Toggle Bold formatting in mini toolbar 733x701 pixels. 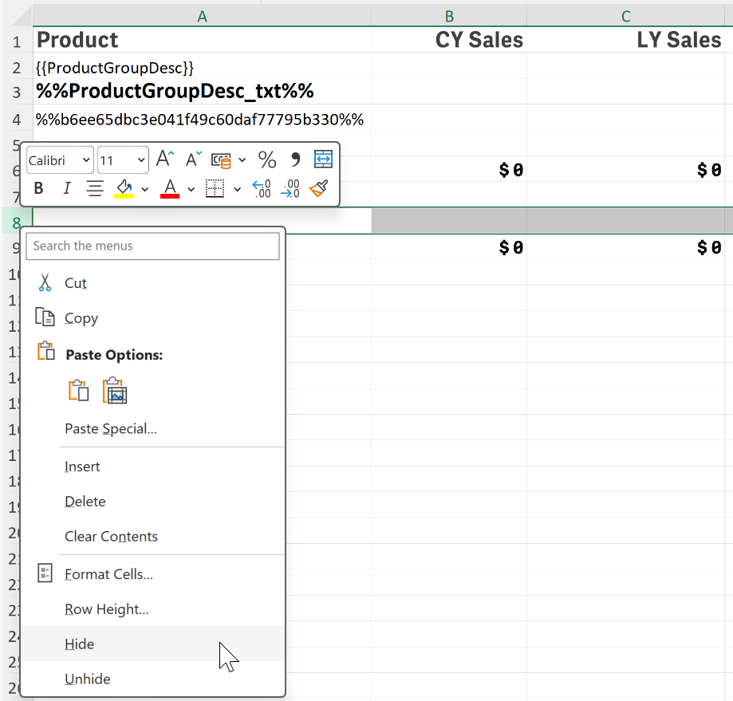[38, 188]
